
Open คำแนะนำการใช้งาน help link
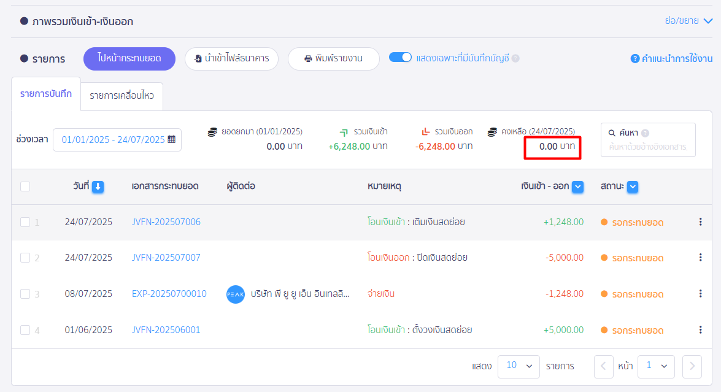coord(671,59)
